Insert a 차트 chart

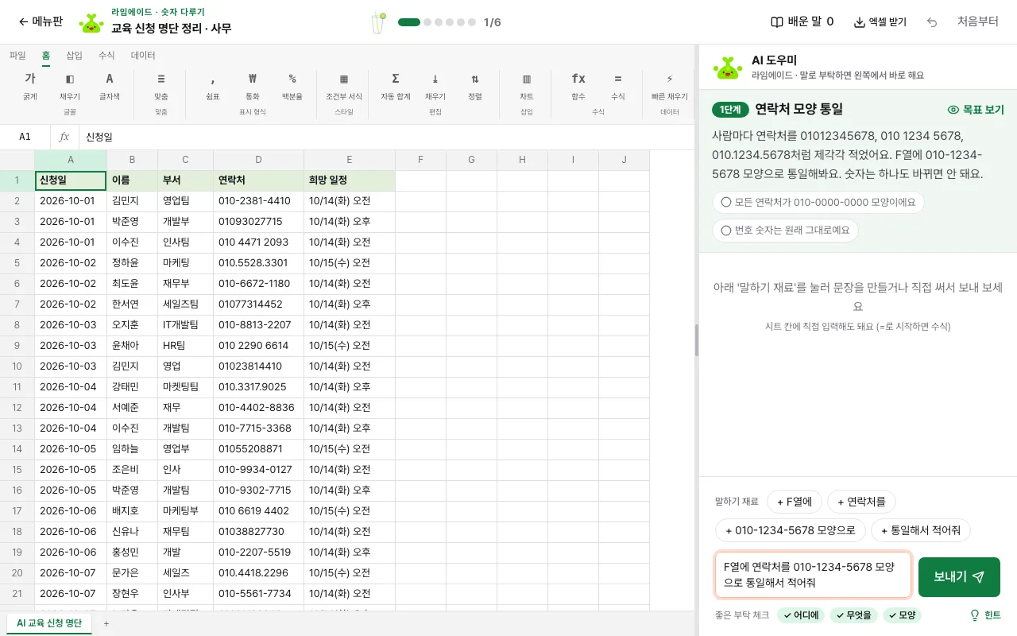(527, 86)
